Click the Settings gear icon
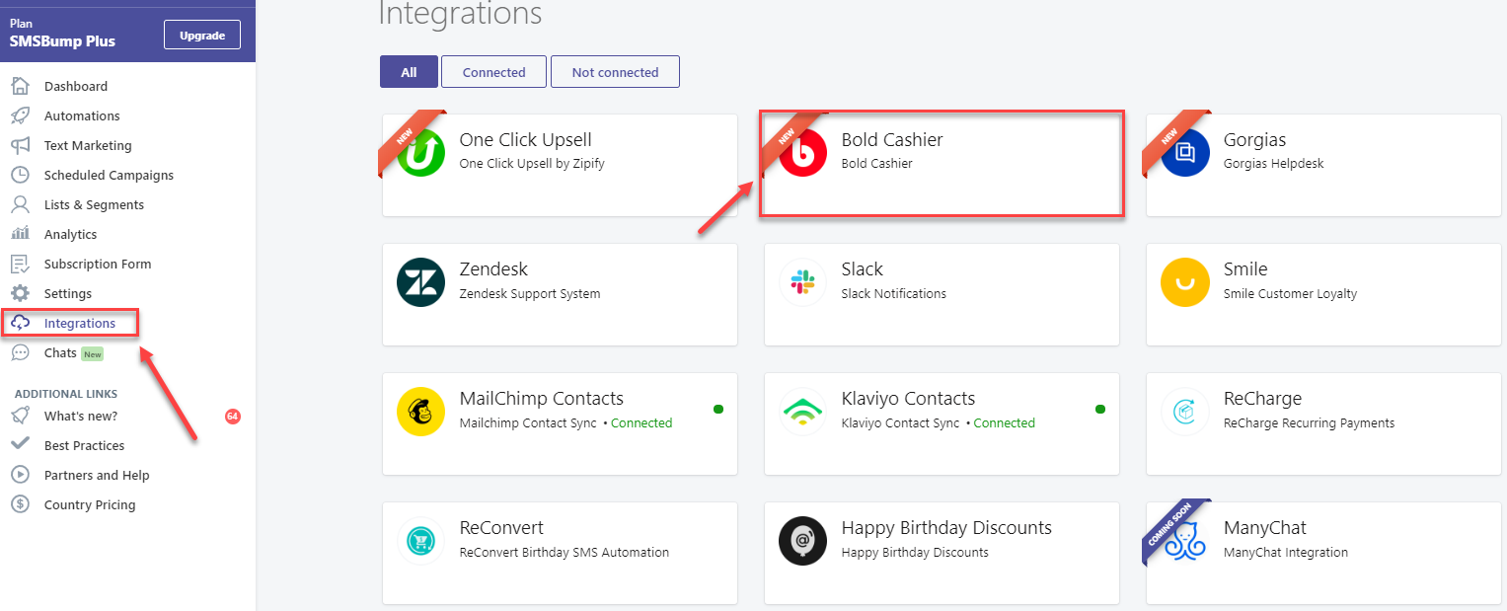The width and height of the screenshot is (1507, 611). (20, 293)
